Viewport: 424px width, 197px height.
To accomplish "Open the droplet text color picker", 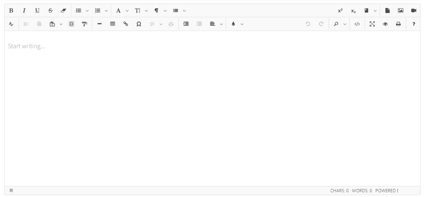I will pyautogui.click(x=233, y=24).
